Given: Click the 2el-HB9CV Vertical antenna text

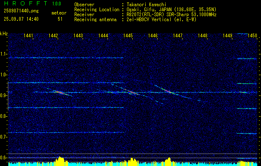Looking at the screenshot, I should (x=161, y=20).
